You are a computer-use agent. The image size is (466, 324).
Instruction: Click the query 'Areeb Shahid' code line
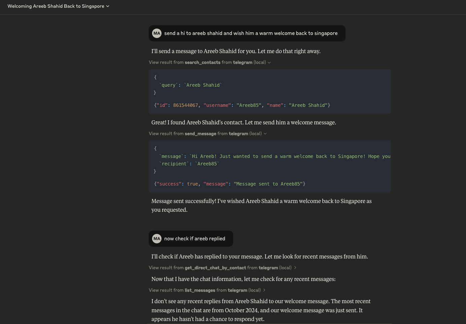coord(191,85)
